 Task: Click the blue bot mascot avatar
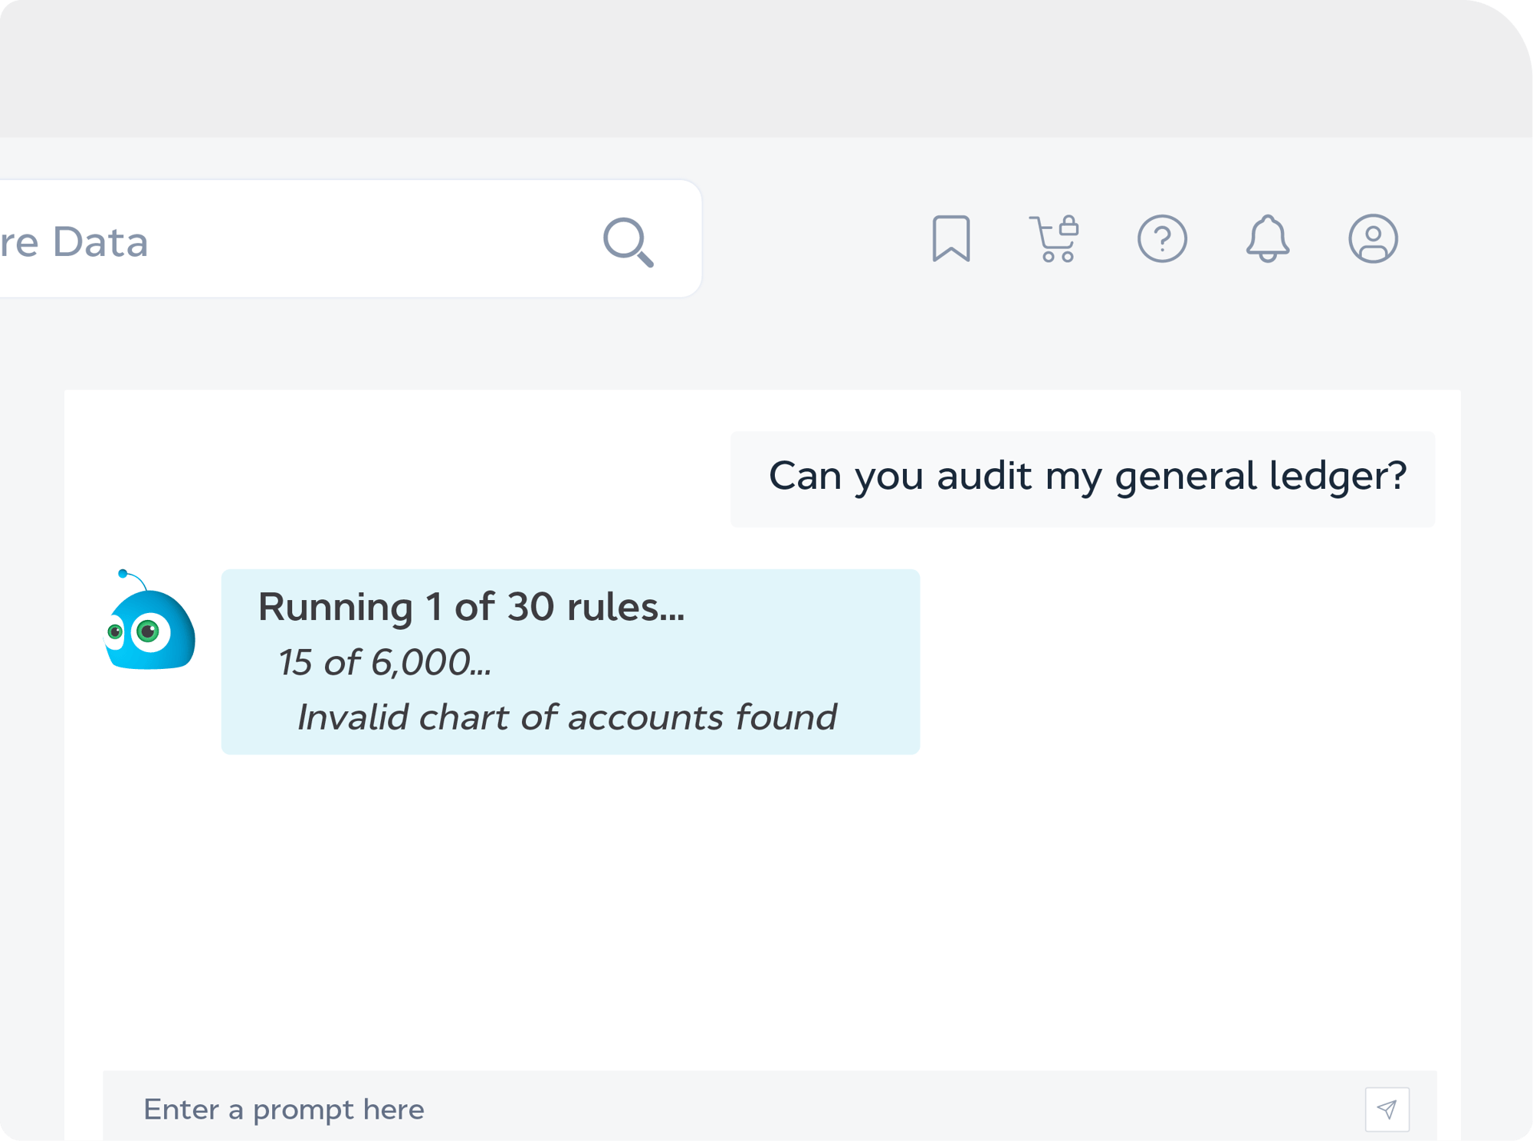point(150,623)
